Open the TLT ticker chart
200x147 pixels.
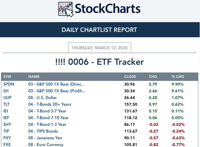click(6, 104)
